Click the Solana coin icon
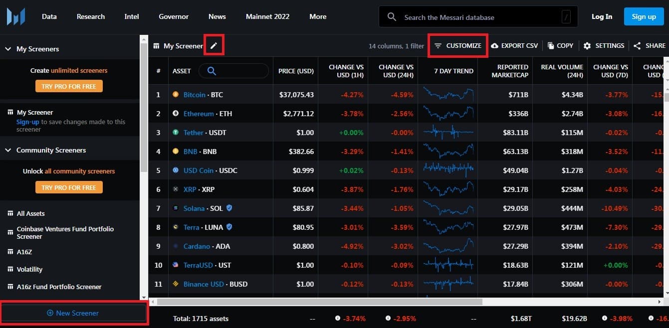669x328 pixels. pos(176,208)
